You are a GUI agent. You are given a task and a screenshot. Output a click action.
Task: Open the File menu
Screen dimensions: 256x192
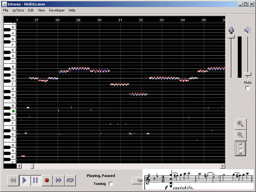point(5,10)
